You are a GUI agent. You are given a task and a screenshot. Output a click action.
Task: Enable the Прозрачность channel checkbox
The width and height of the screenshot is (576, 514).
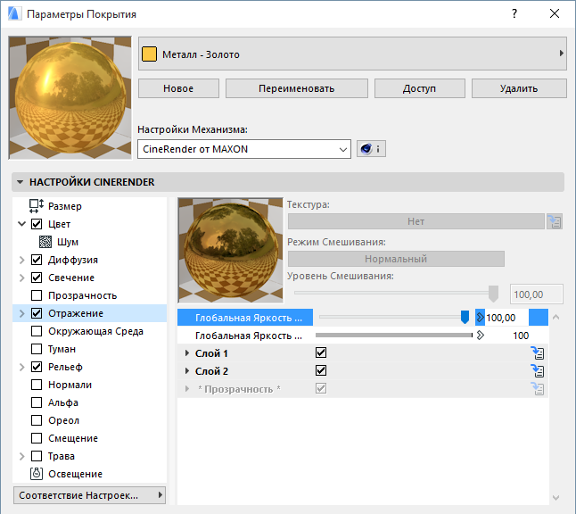click(x=37, y=295)
